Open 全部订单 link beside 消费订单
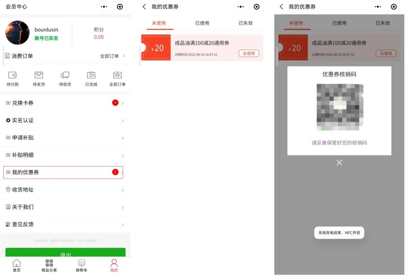Screen dimensions: 407x277 (x=112, y=56)
